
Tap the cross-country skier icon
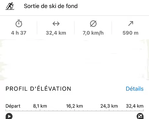[x=10, y=6]
